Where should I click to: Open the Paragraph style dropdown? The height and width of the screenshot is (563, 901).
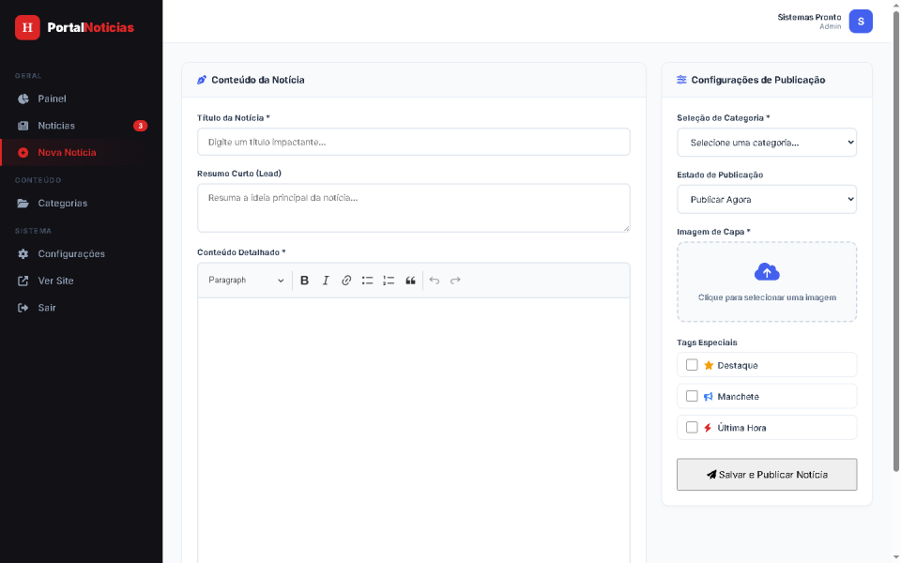pyautogui.click(x=246, y=281)
